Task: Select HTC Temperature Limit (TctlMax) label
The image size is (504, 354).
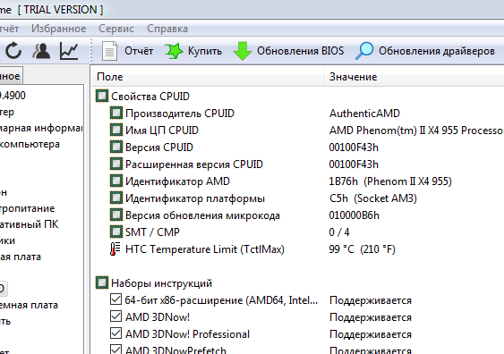Action: point(205,249)
